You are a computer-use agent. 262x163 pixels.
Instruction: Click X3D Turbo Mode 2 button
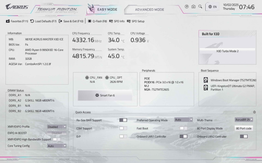[227, 51]
